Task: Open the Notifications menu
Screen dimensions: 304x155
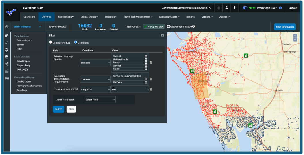Action: [66, 17]
